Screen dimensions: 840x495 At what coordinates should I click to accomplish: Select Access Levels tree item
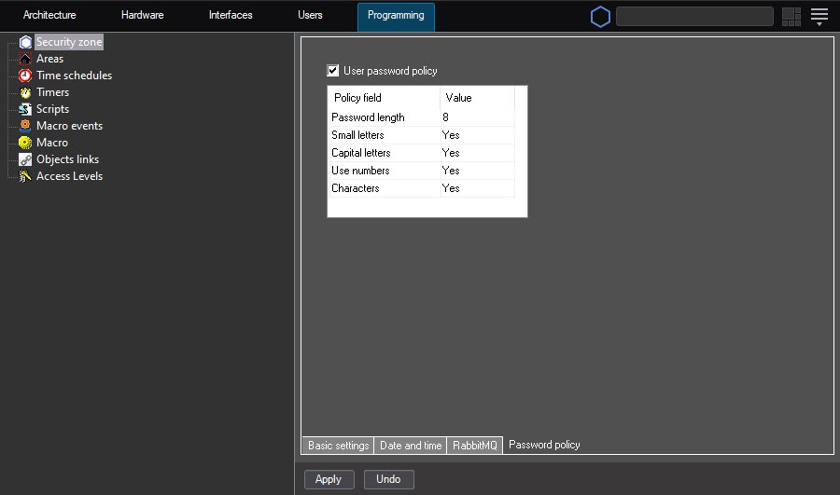click(69, 176)
